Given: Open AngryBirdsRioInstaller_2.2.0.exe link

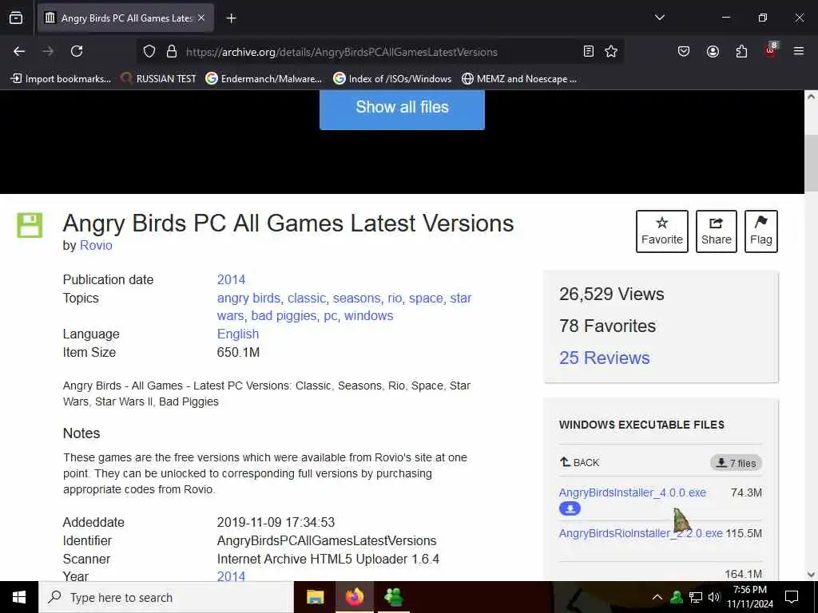Looking at the screenshot, I should click(x=641, y=533).
